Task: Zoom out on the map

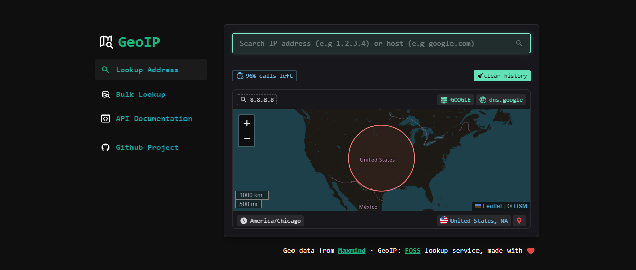Action: (x=247, y=139)
